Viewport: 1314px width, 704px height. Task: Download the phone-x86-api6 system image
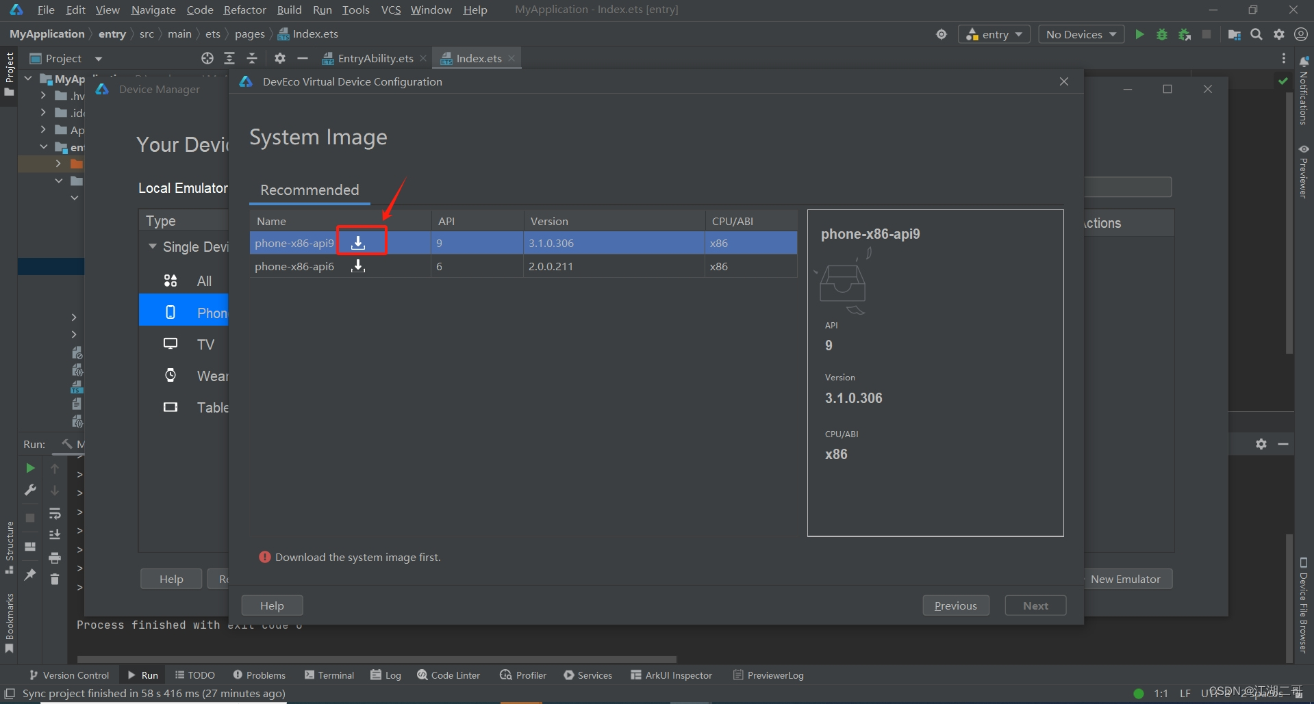click(358, 266)
